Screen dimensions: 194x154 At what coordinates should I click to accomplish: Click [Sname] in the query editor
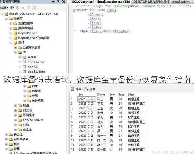(x=96, y=14)
